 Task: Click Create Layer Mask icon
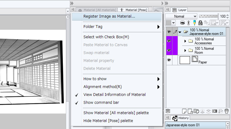(215, 111)
